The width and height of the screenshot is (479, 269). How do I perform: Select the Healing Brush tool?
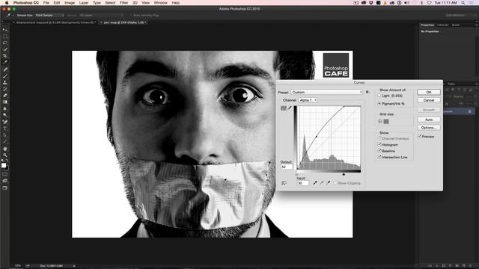coord(5,69)
